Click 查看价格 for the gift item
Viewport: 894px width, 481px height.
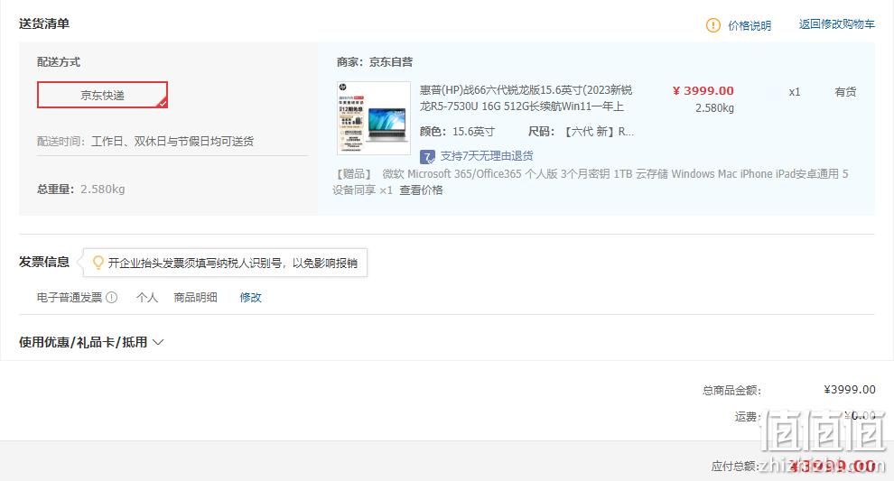pos(421,190)
